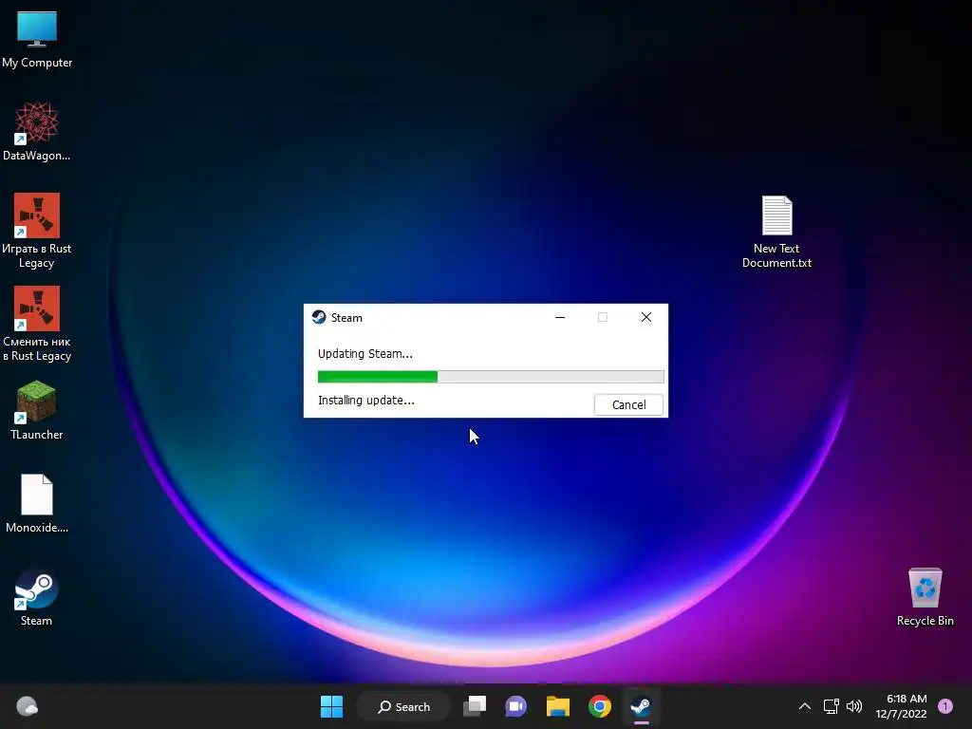Open the weather widget on the taskbar
Viewport: 972px width, 729px height.
(27, 706)
